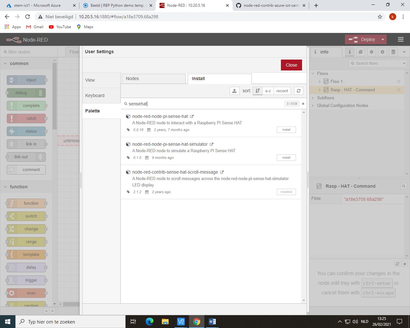Sort modules a-z

point(268,91)
